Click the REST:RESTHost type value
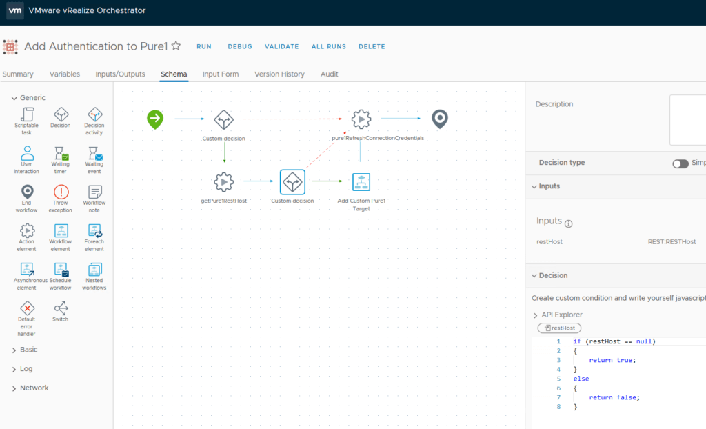This screenshot has height=429, width=706. pos(672,242)
